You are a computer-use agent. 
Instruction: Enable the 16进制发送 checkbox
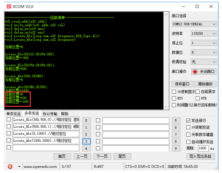pyautogui.click(x=188, y=127)
